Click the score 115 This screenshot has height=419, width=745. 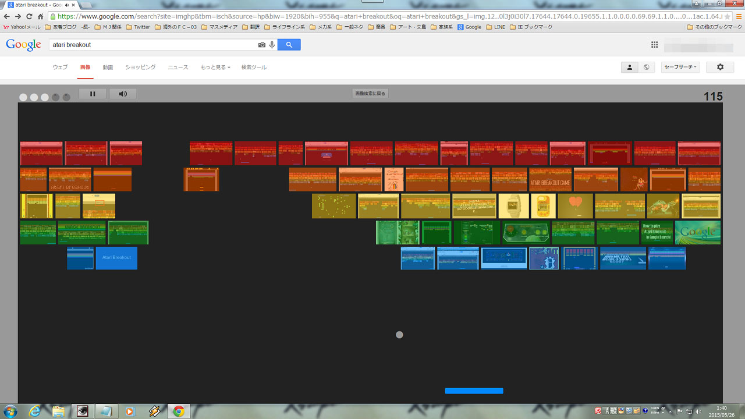click(713, 97)
